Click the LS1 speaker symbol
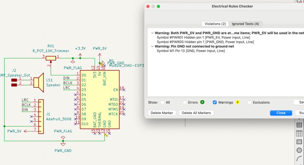Image resolution: width=304 pixels, height=165 pixels. (x=39, y=82)
